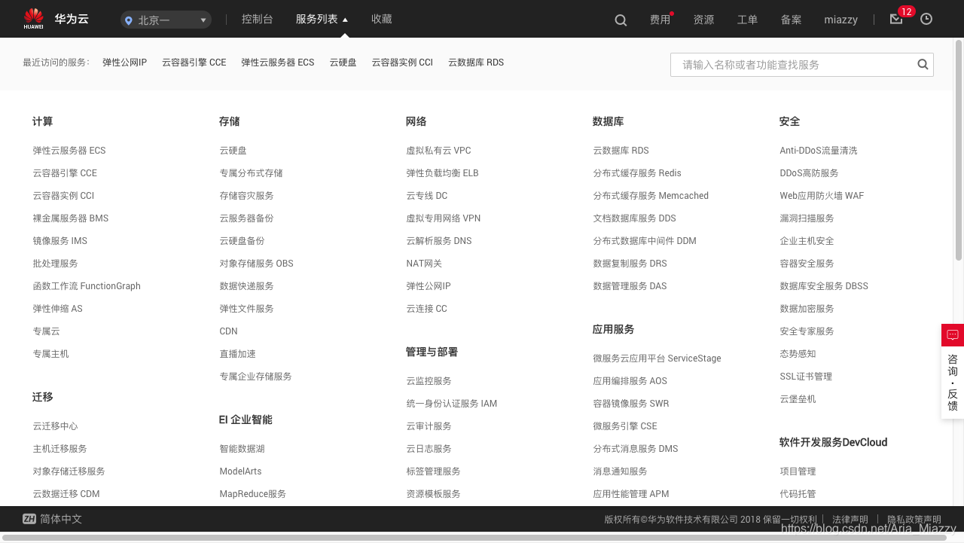964x543 pixels.
Task: Open 云监控服务
Action: pyautogui.click(x=429, y=381)
